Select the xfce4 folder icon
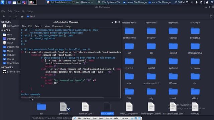The image size is (214, 120). click(173, 92)
